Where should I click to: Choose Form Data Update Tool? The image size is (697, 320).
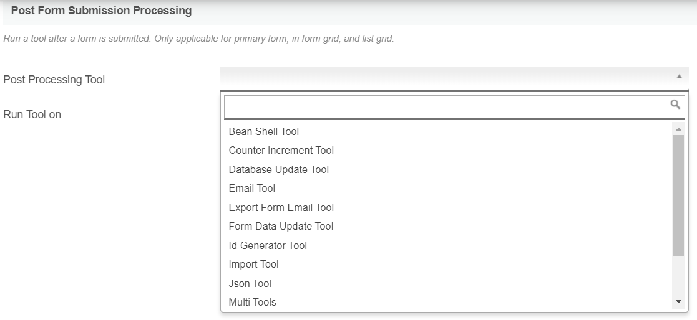click(x=281, y=226)
